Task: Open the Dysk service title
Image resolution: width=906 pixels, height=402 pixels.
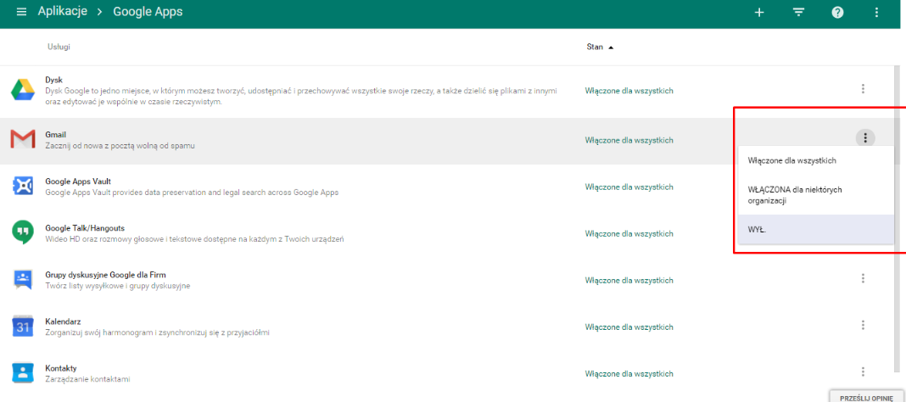Action: coord(53,80)
